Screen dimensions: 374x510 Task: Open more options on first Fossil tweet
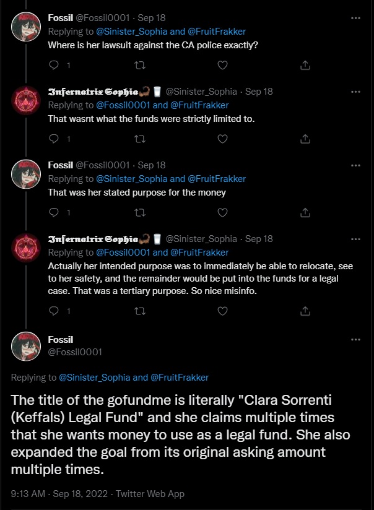pos(355,18)
